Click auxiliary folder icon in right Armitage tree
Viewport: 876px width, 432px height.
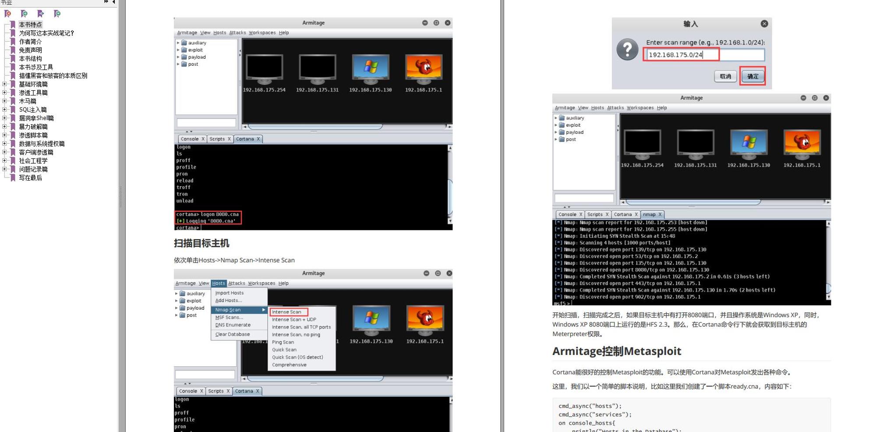click(562, 118)
